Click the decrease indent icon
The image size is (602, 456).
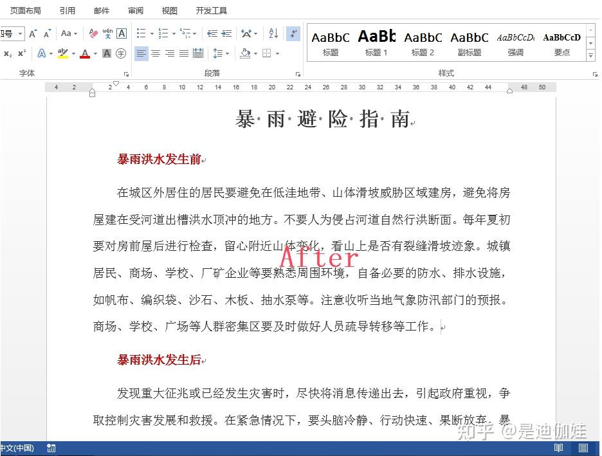coord(212,33)
